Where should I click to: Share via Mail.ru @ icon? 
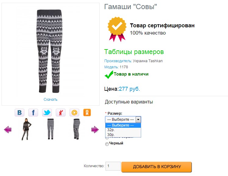(74, 113)
